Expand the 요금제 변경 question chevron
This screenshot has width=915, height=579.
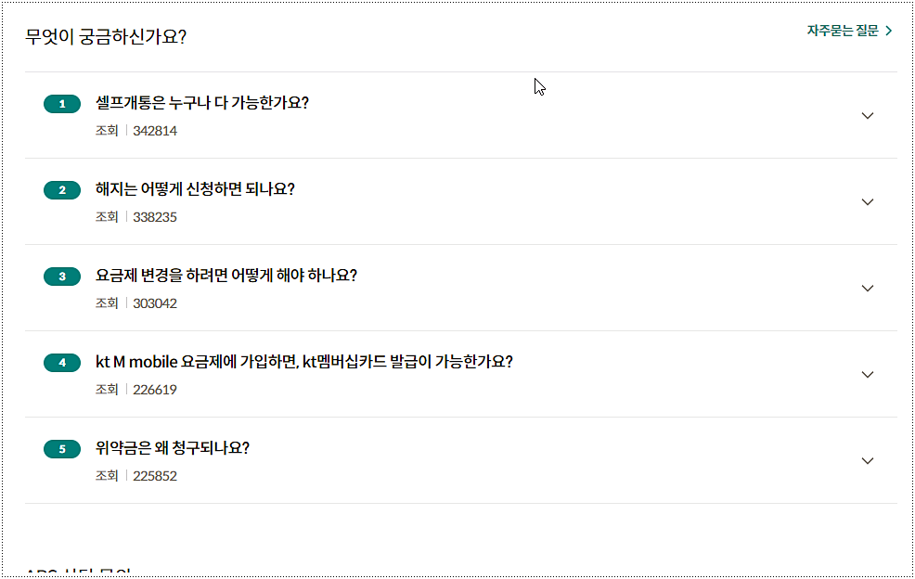tap(868, 289)
